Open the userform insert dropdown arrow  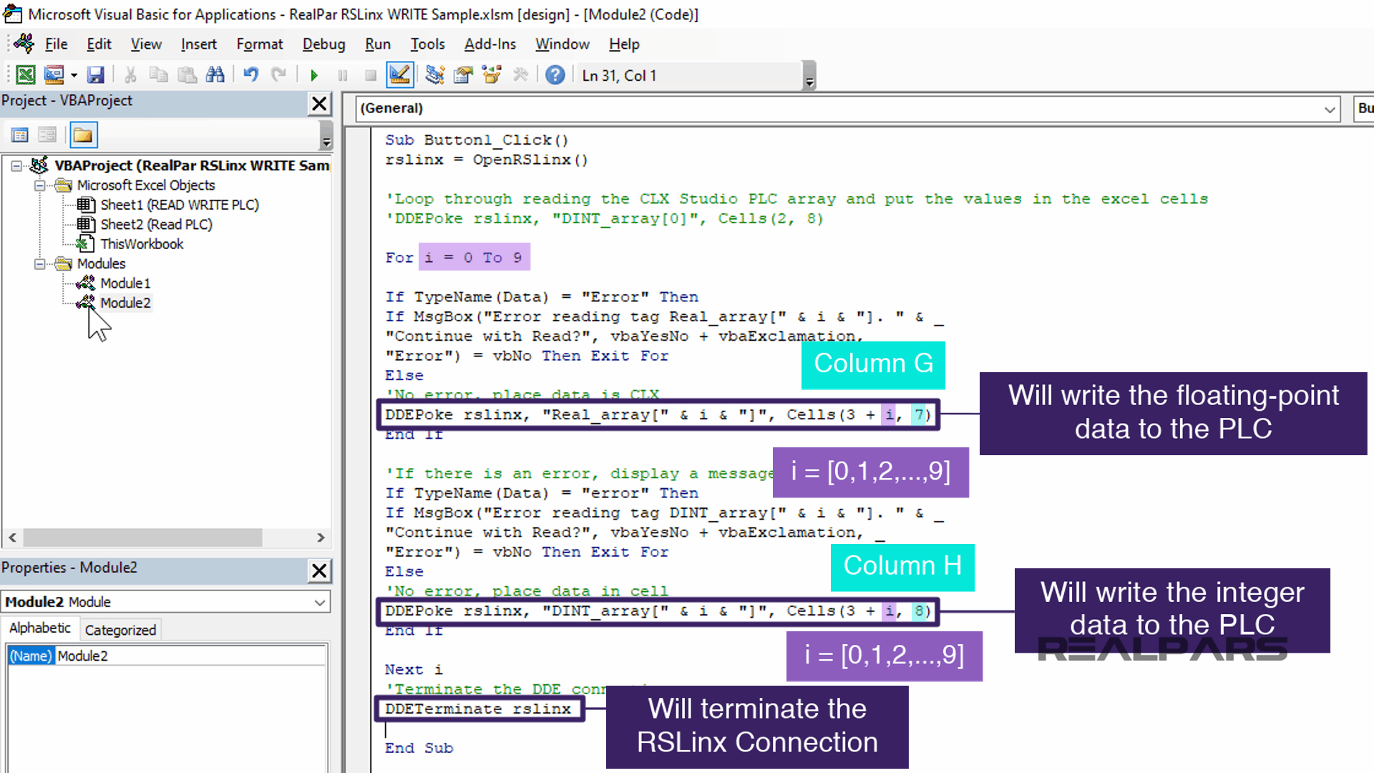tap(74, 75)
